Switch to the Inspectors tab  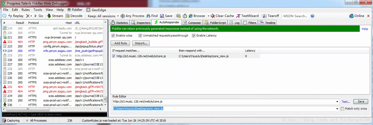(x=141, y=23)
